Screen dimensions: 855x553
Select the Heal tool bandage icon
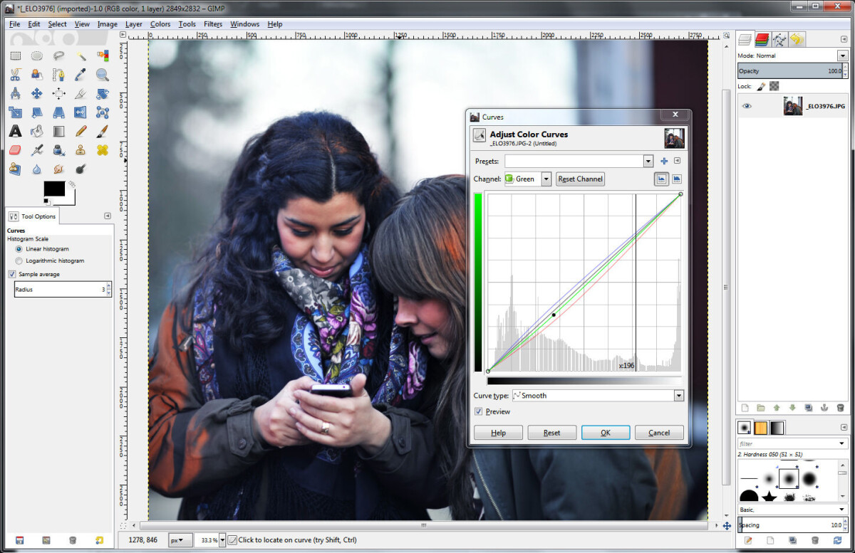[103, 150]
